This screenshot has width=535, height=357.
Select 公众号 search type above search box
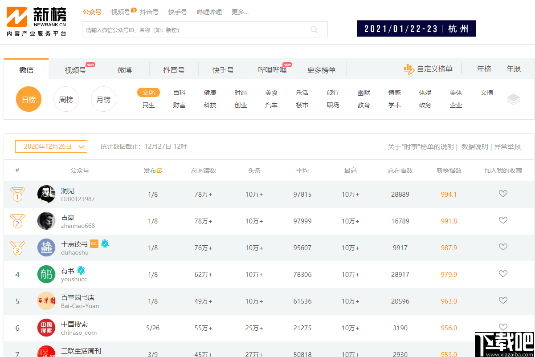tap(92, 12)
